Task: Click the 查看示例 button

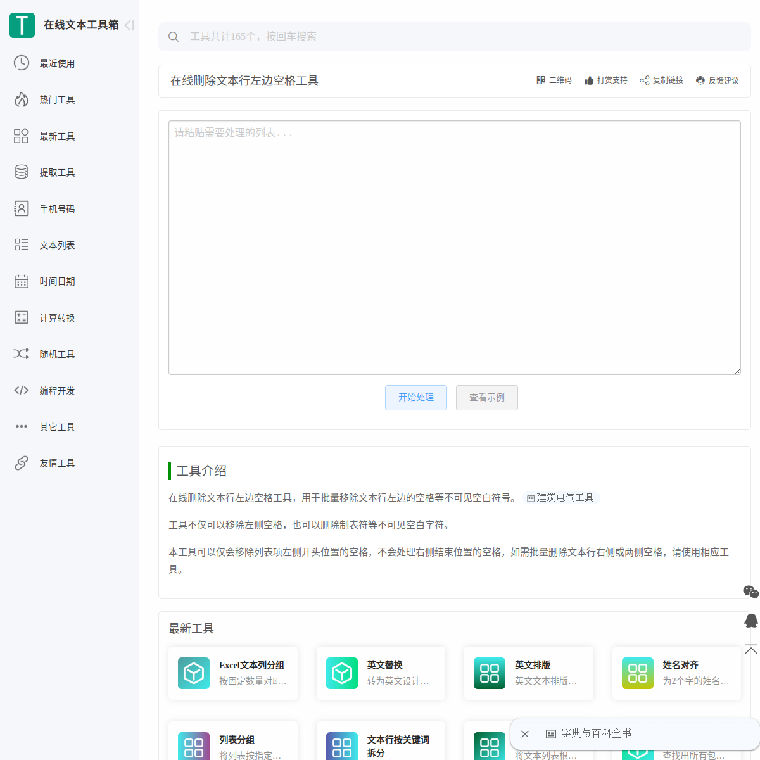Action: (487, 398)
